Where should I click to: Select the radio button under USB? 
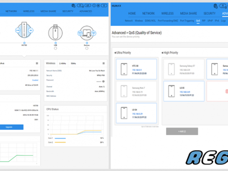click(x=55, y=48)
